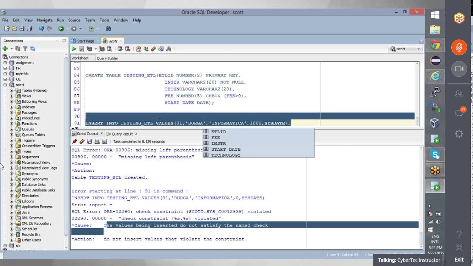Click Refresh connections icon
Viewport: 473px width, 266px height.
tap(18, 48)
